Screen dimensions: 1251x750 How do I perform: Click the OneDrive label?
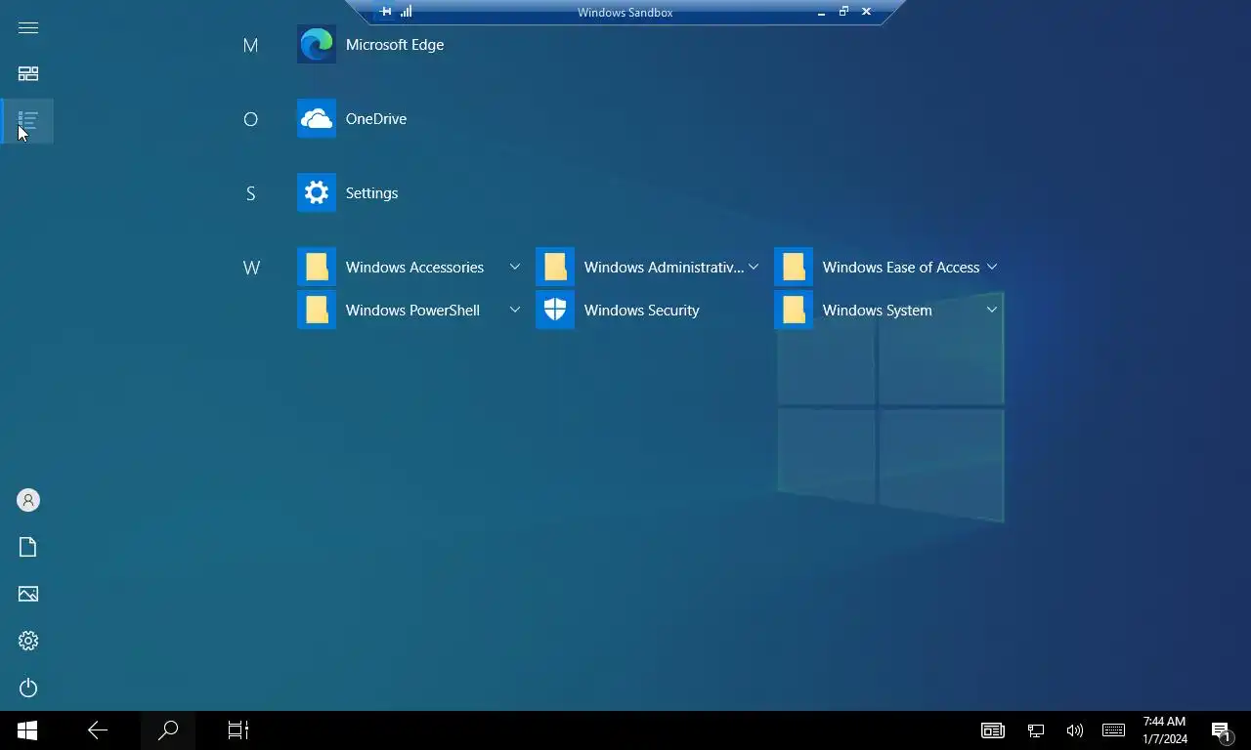coord(376,119)
